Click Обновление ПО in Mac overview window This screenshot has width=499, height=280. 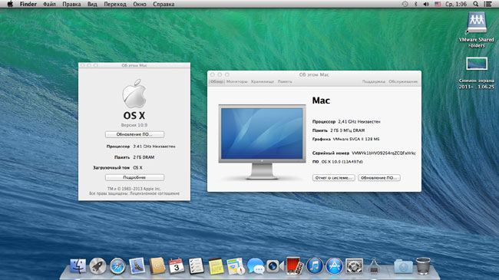coord(379,178)
